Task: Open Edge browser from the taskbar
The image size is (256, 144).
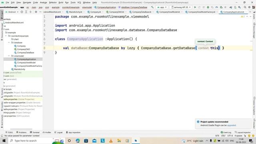Action: [x=78, y=140]
